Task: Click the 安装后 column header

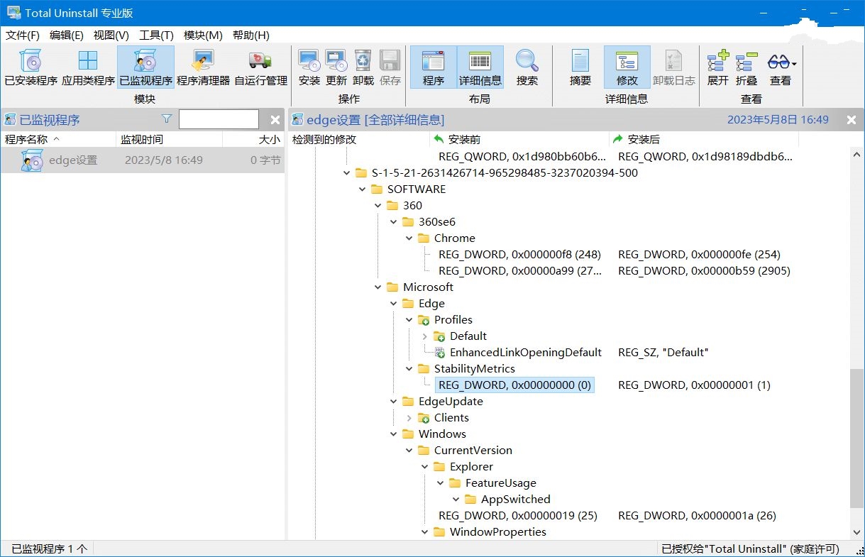Action: (x=703, y=140)
